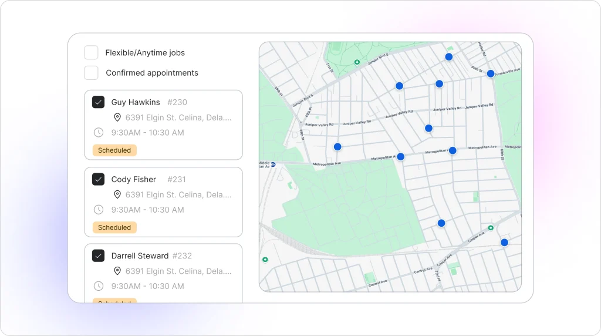Viewport: 601px width, 336px height.
Task: Click blue map marker beside Cooper Ave
Action: pyautogui.click(x=504, y=243)
